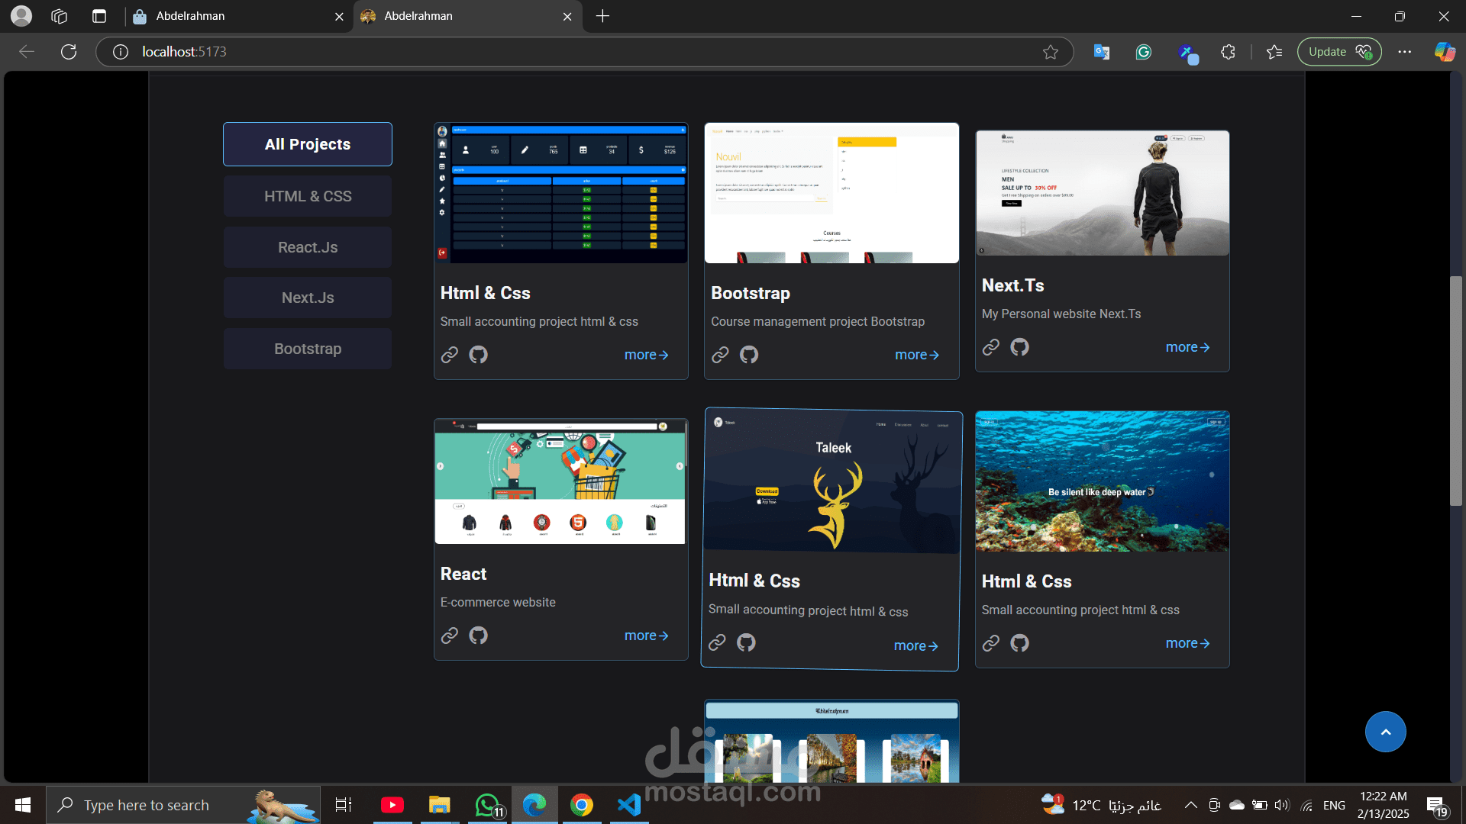This screenshot has height=824, width=1466.
Task: Click the scroll-to-top arrow button
Action: click(1385, 732)
